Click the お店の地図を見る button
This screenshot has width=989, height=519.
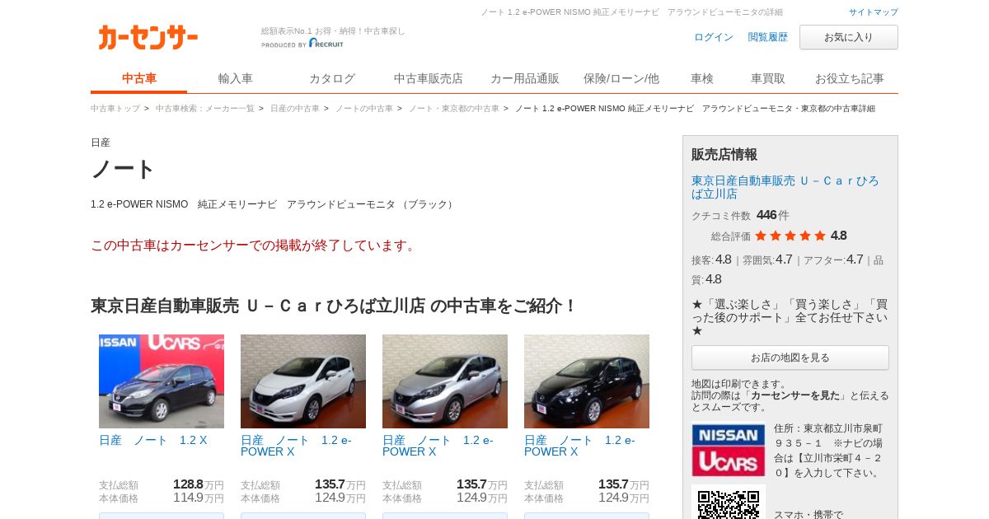pyautogui.click(x=790, y=358)
